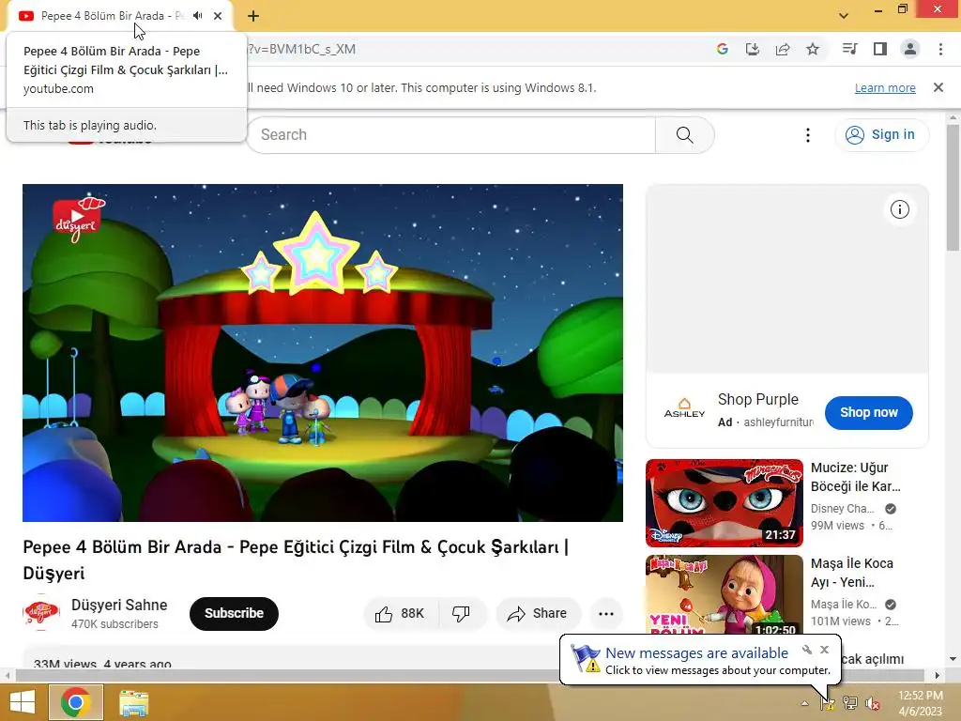This screenshot has height=721, width=961.
Task: Click the horizontal scrollbar right arrow
Action: coord(938,675)
